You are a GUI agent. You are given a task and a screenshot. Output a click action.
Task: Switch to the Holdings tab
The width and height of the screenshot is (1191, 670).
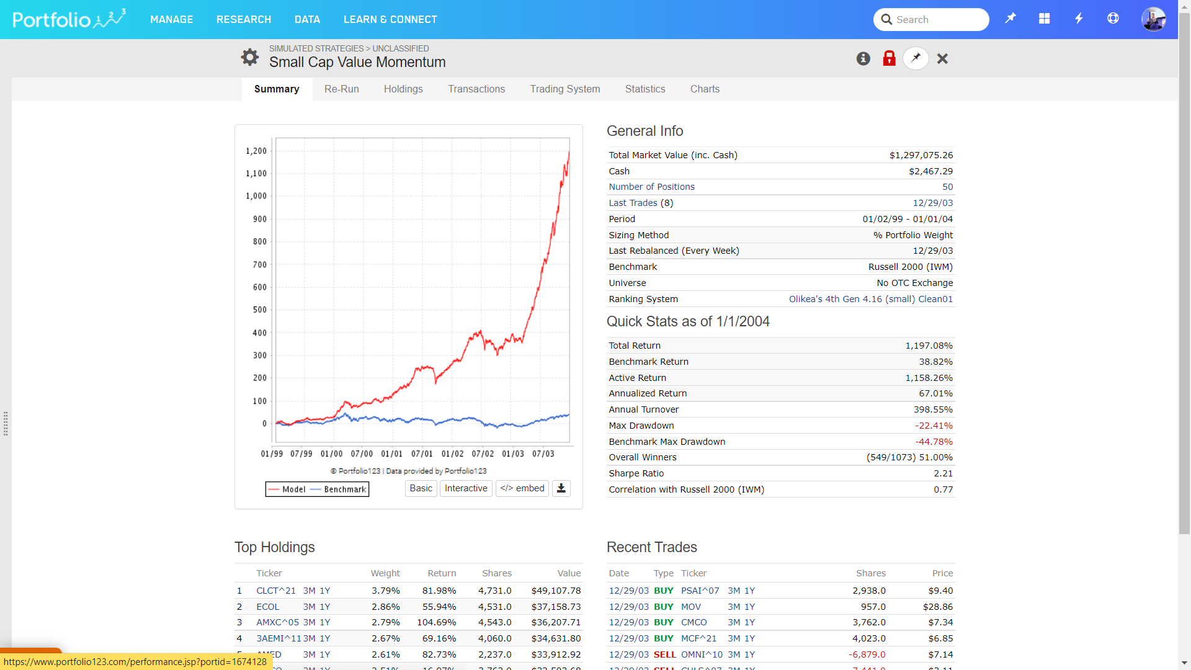tap(403, 89)
